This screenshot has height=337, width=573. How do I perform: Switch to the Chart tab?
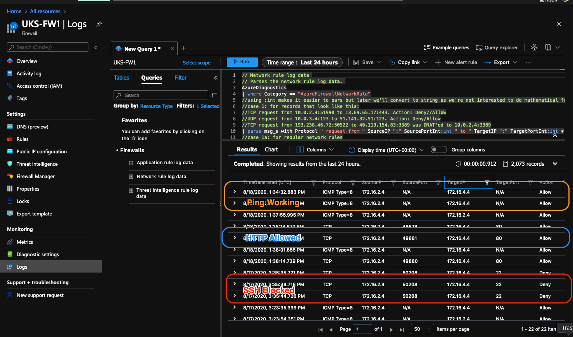[x=271, y=149]
